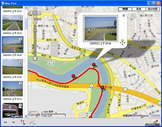Screen dimensions: 162x127
Task: Select the 09:48 grass field thumbnail
Action: 13,67
